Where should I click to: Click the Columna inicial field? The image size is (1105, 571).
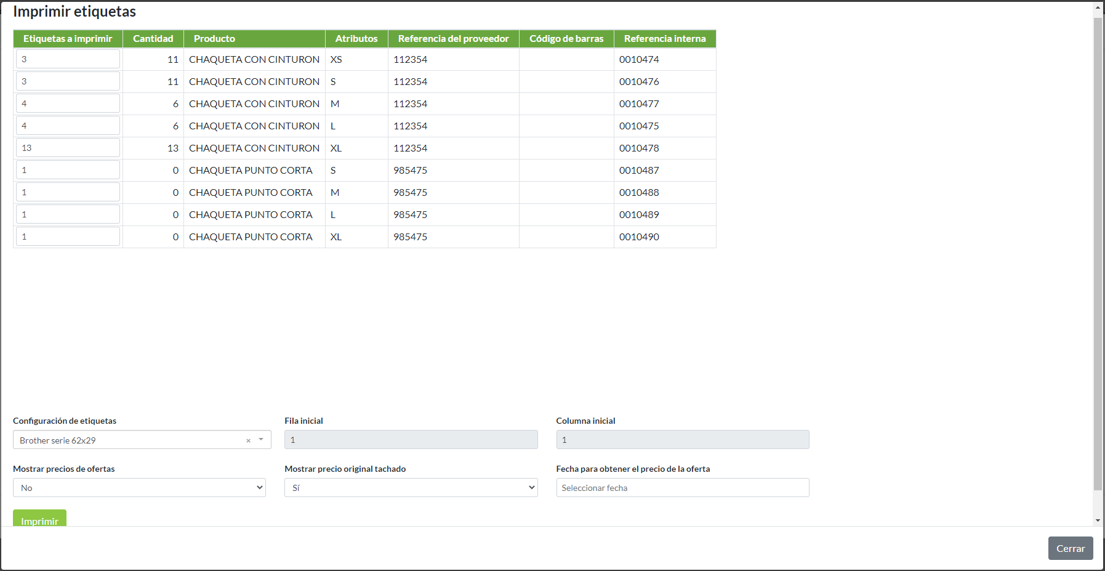(682, 440)
